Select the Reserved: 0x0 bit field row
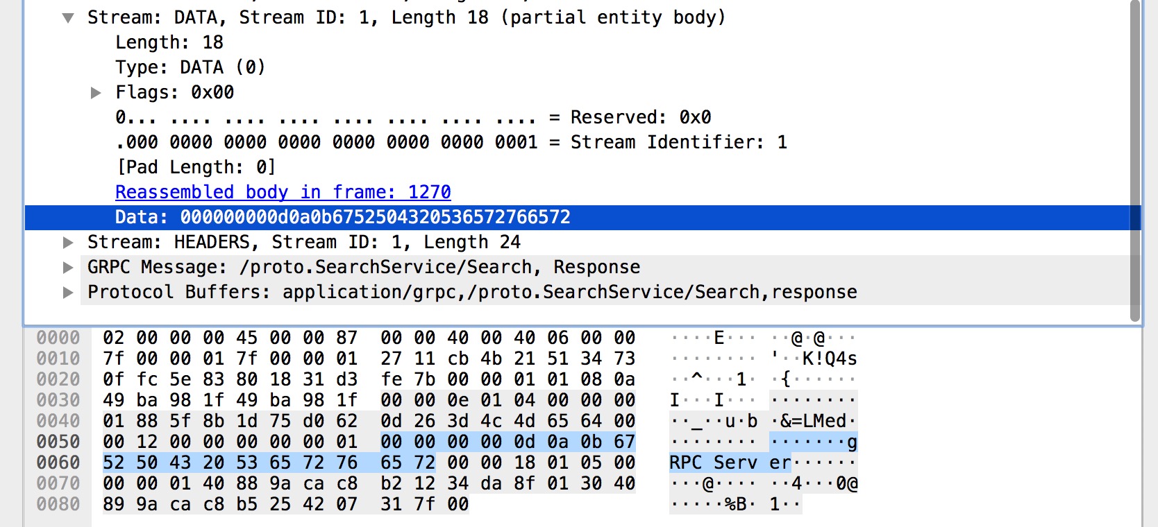 (413, 118)
